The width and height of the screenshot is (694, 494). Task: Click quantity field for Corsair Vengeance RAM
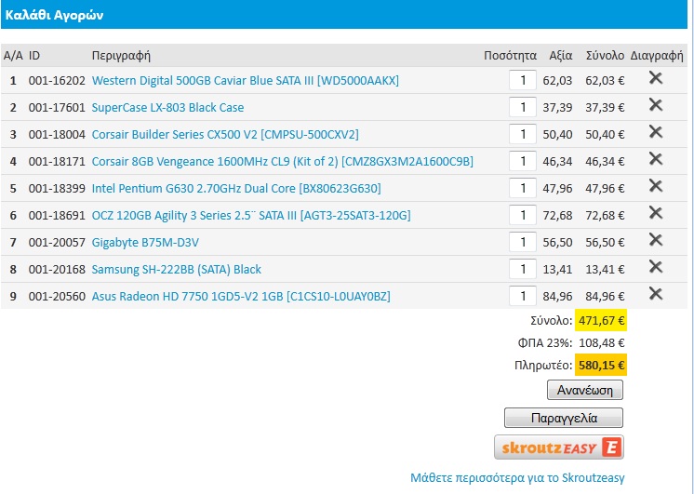point(523,161)
